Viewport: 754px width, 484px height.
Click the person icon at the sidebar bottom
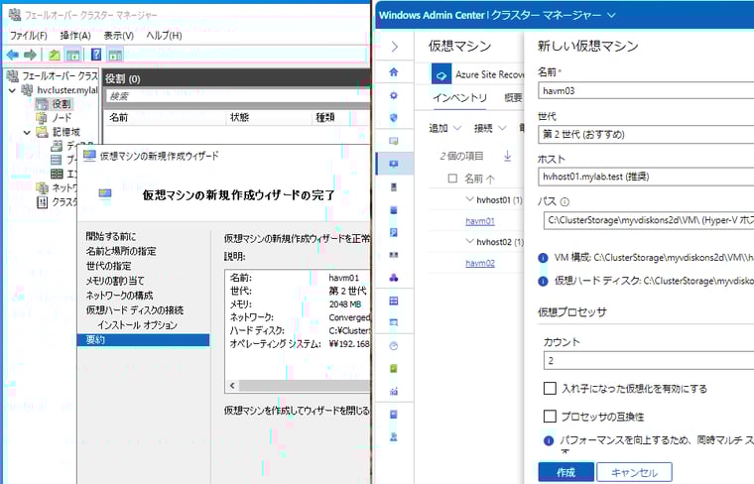[x=394, y=437]
